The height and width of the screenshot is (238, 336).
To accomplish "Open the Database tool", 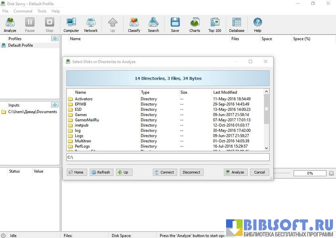I will click(x=236, y=25).
